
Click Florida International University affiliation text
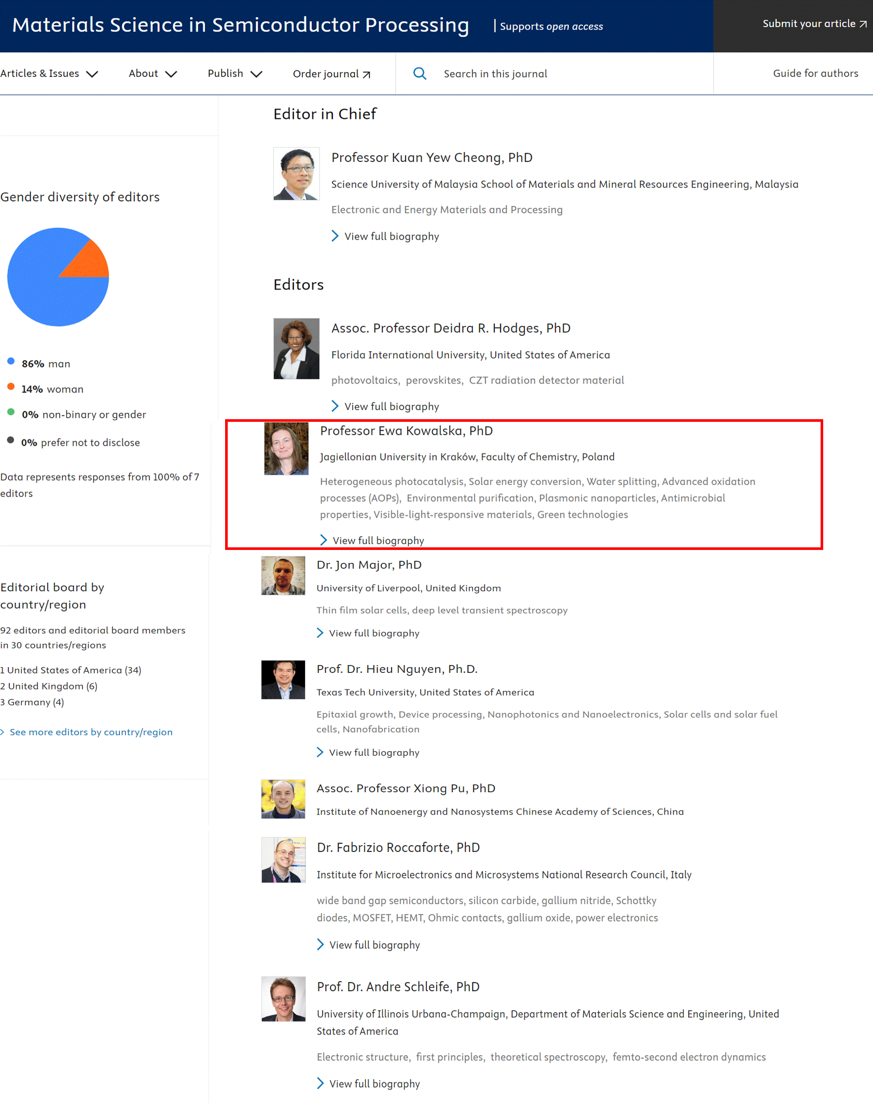(470, 355)
